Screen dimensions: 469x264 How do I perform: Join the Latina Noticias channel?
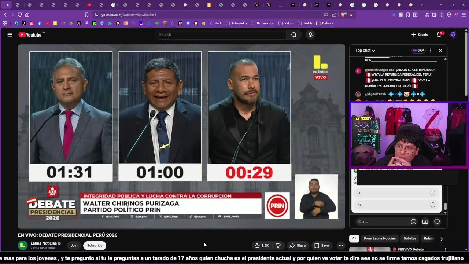click(74, 246)
